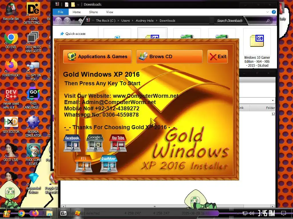
Task: Click the Folder column header in 7-Zip
Action: pyautogui.click(x=270, y=108)
